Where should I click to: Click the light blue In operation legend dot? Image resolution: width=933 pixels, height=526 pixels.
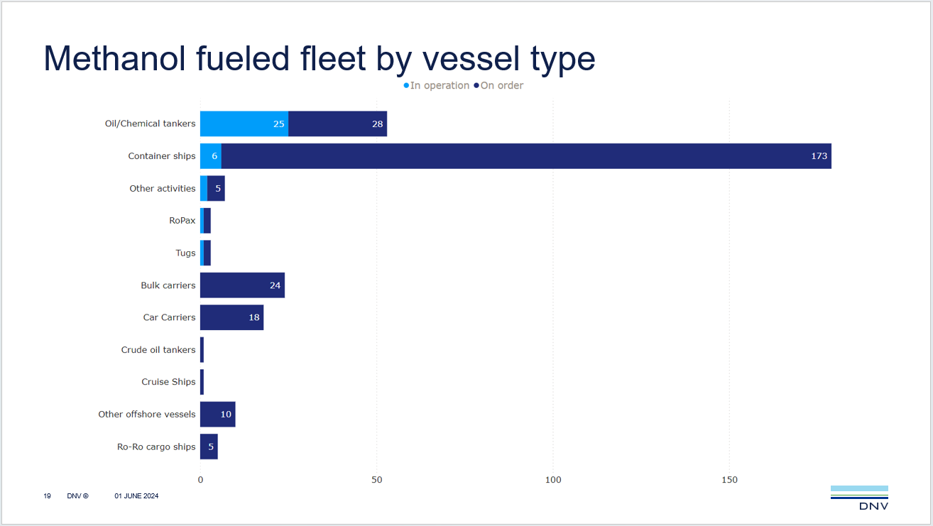(x=406, y=86)
